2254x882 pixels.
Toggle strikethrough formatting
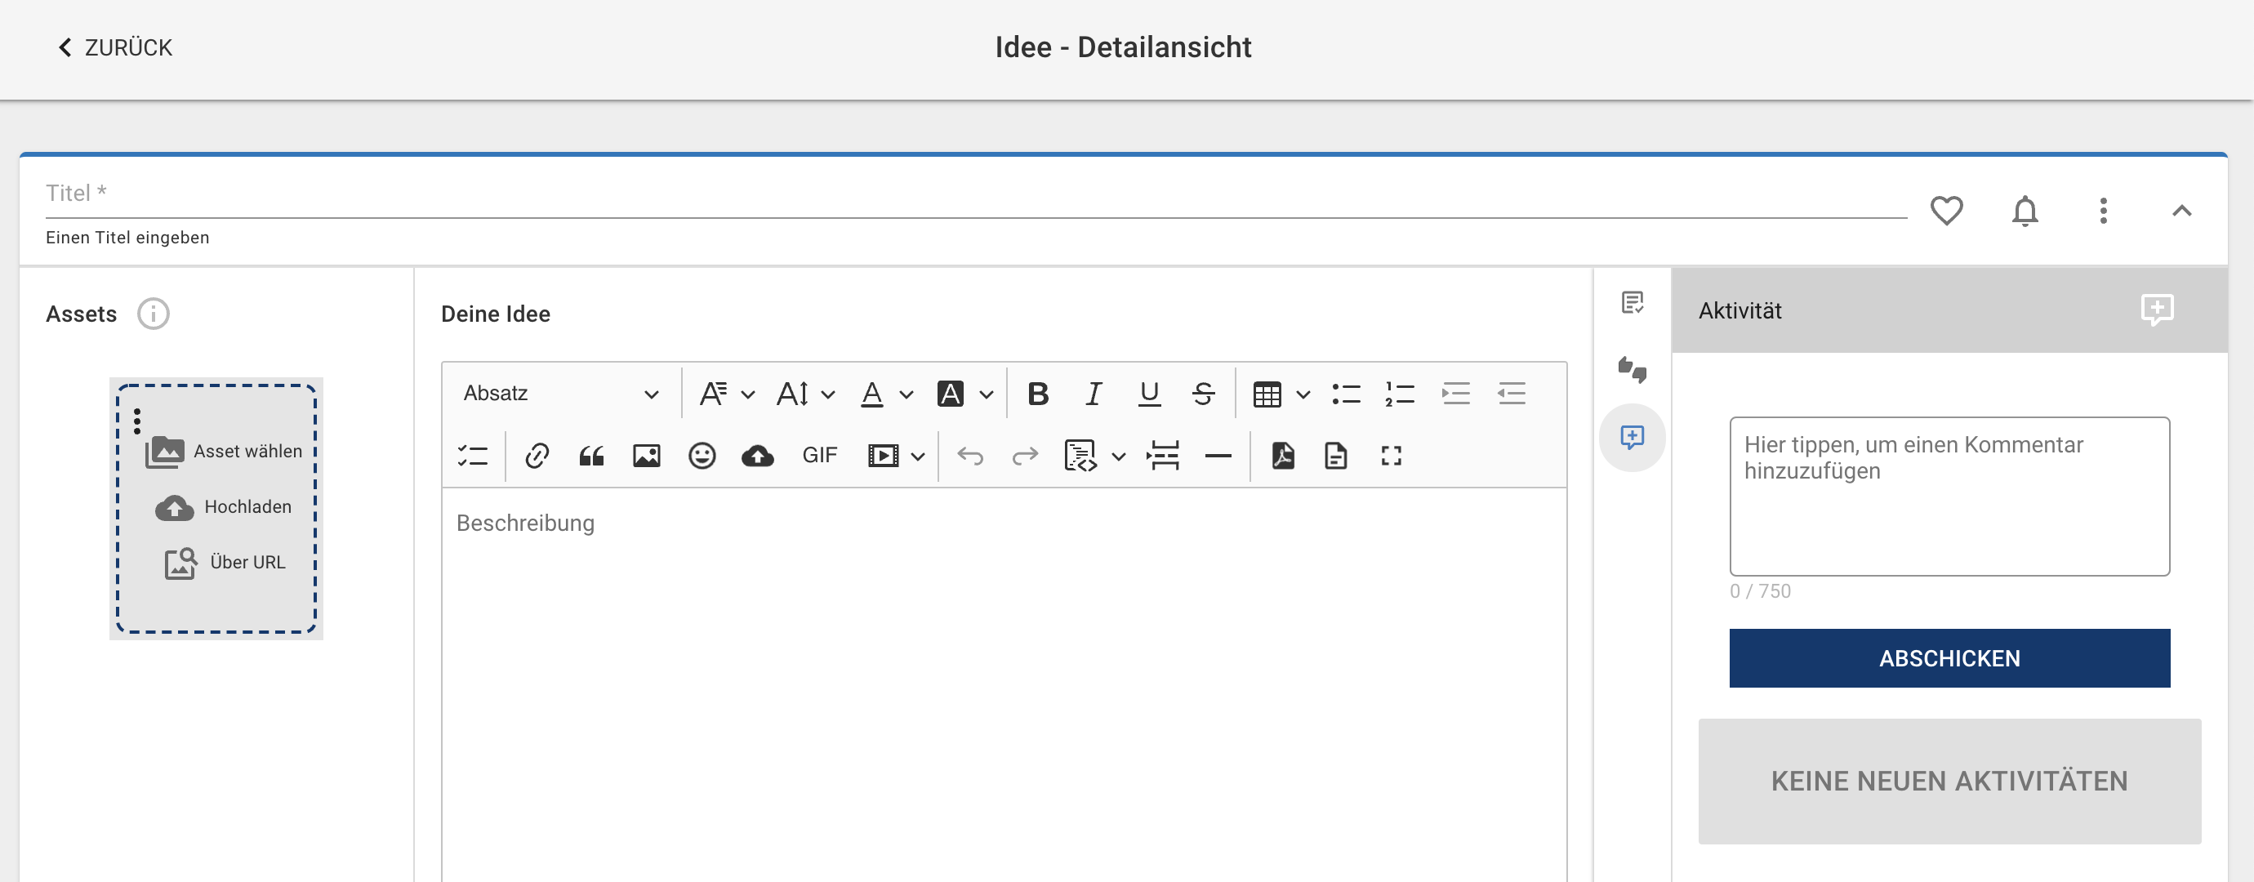coord(1203,394)
